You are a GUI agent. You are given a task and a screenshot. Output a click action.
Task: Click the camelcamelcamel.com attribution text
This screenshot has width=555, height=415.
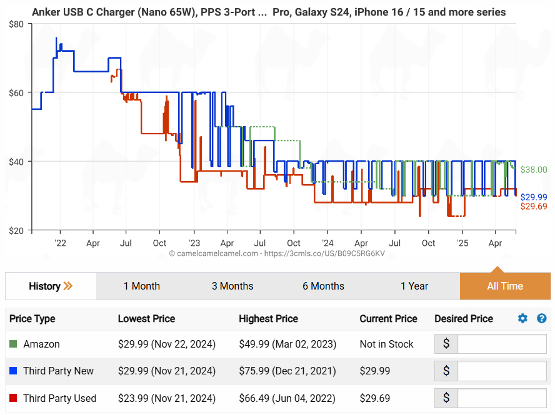276,254
